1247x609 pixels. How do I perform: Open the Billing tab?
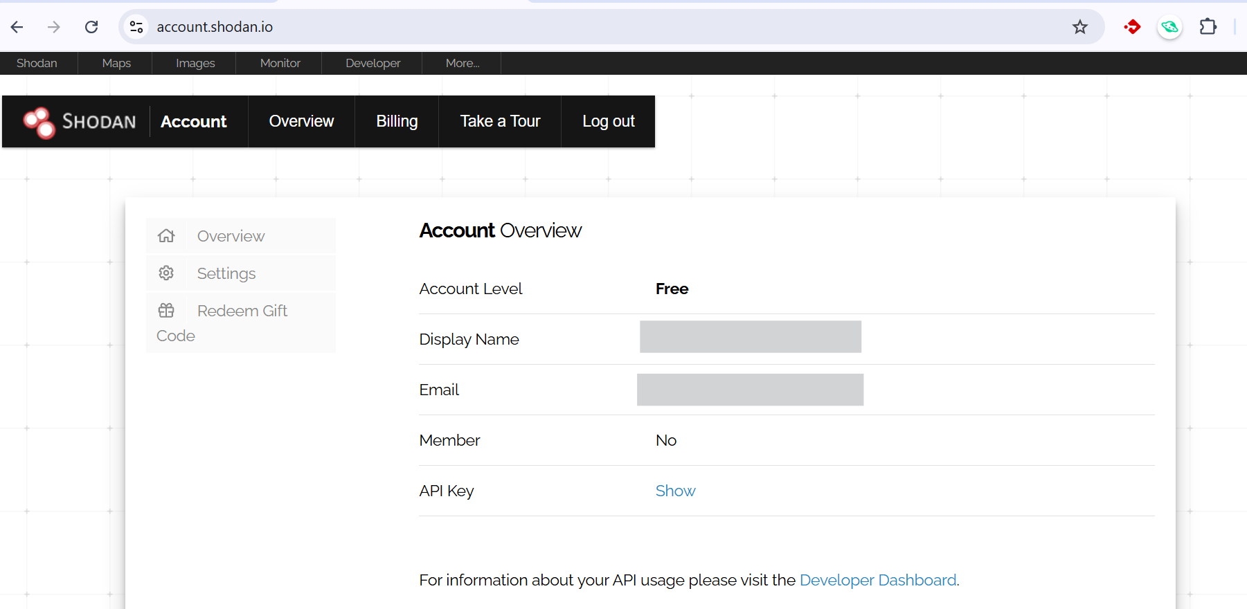point(397,121)
